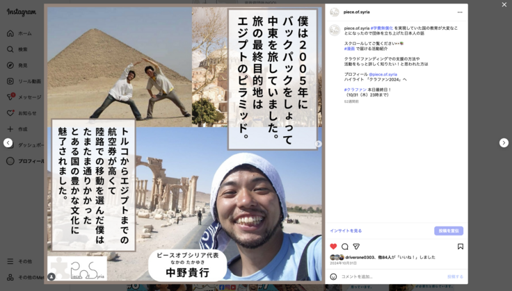Focus the コメントを追加 input field

click(393, 276)
